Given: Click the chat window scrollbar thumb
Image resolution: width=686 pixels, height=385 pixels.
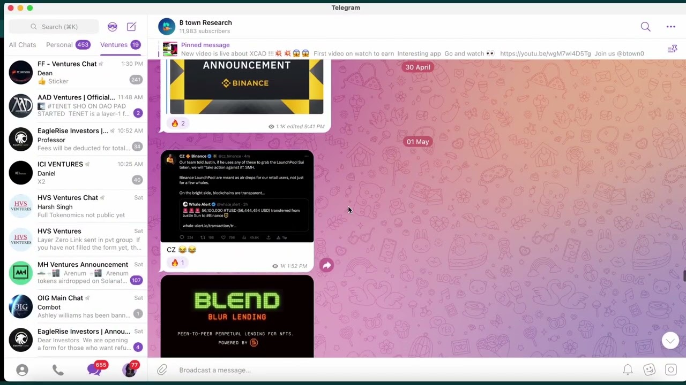Looking at the screenshot, I should (x=684, y=276).
